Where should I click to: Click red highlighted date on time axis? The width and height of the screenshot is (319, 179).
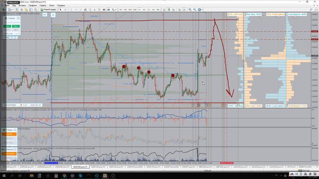(x=227, y=163)
